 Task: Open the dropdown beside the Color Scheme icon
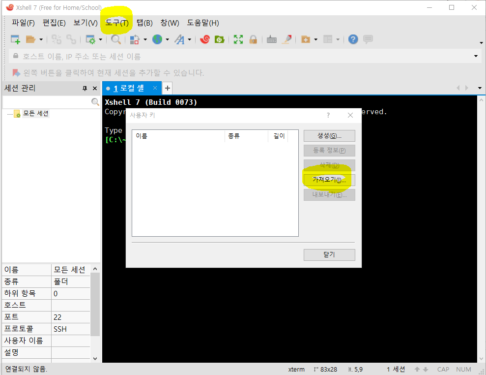(x=145, y=39)
